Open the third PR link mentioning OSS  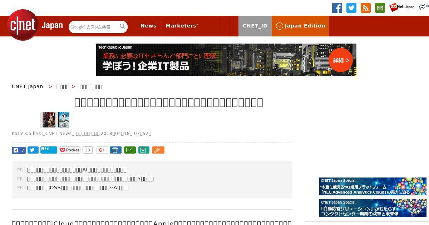click(x=78, y=188)
